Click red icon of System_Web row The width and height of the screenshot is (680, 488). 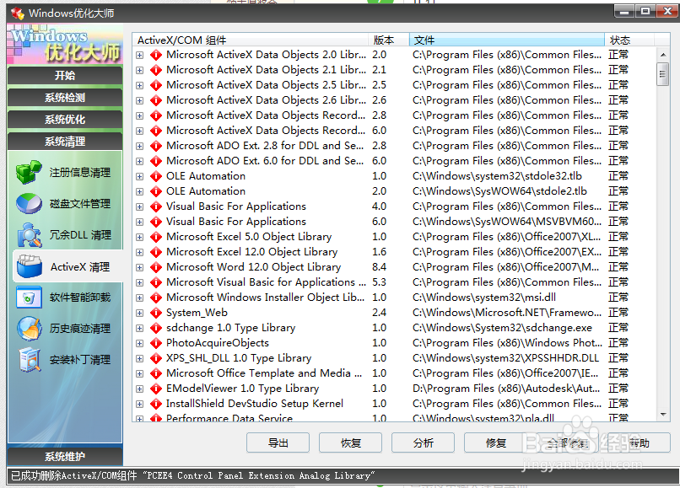(156, 313)
